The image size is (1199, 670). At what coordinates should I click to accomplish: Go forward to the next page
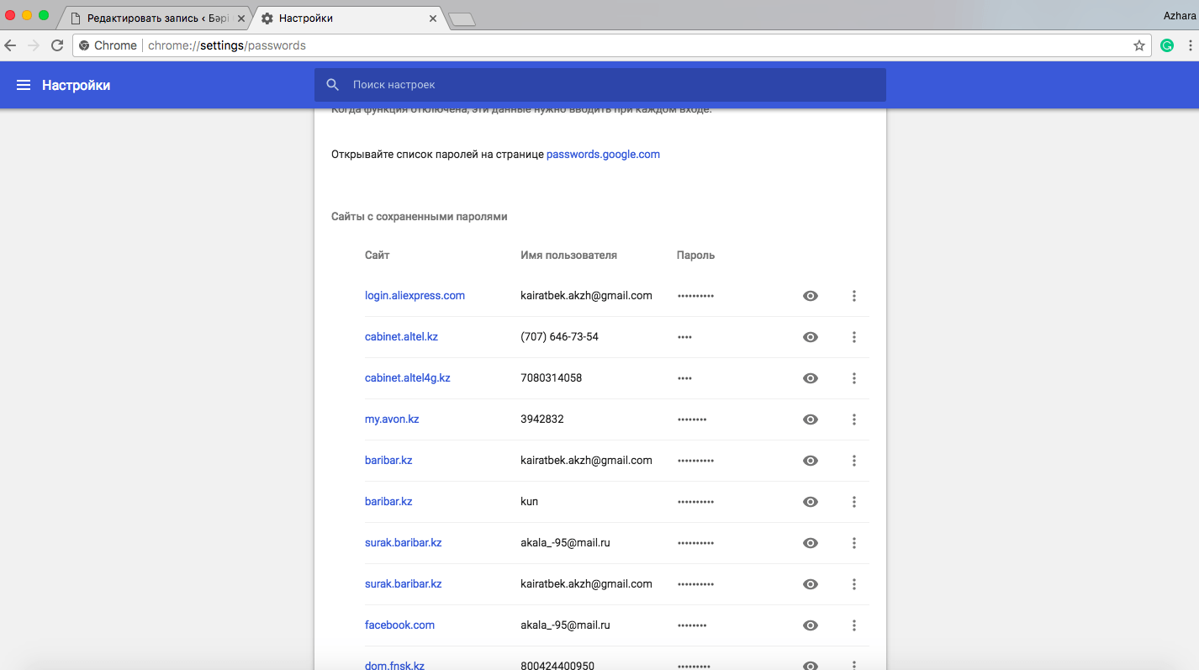point(34,45)
